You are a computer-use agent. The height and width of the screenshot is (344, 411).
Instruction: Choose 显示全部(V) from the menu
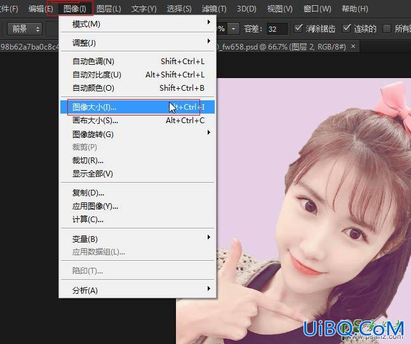pos(137,173)
